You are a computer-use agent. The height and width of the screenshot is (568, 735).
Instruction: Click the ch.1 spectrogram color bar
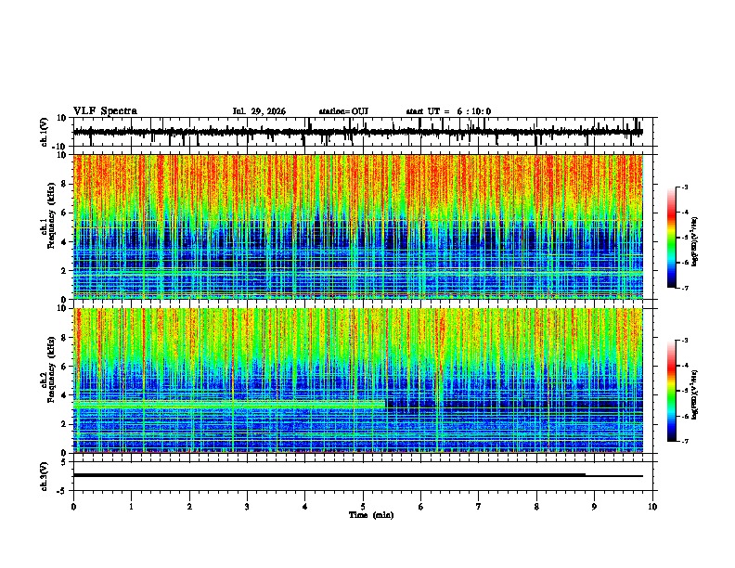pos(672,238)
